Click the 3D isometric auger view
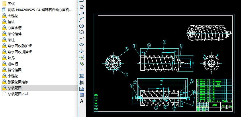The width and height of the screenshot is (241, 117). [209, 33]
